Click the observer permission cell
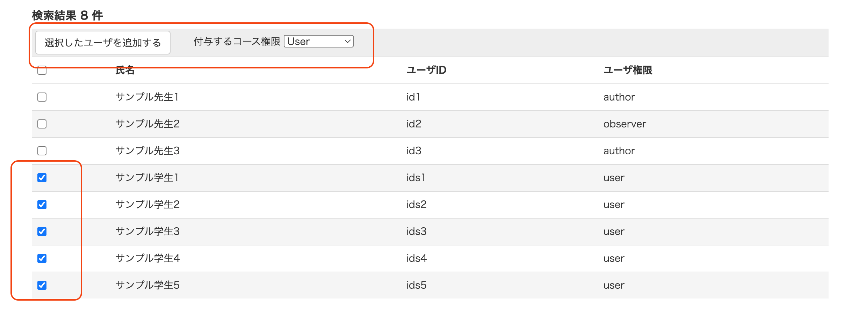This screenshot has height=324, width=845. click(x=625, y=124)
